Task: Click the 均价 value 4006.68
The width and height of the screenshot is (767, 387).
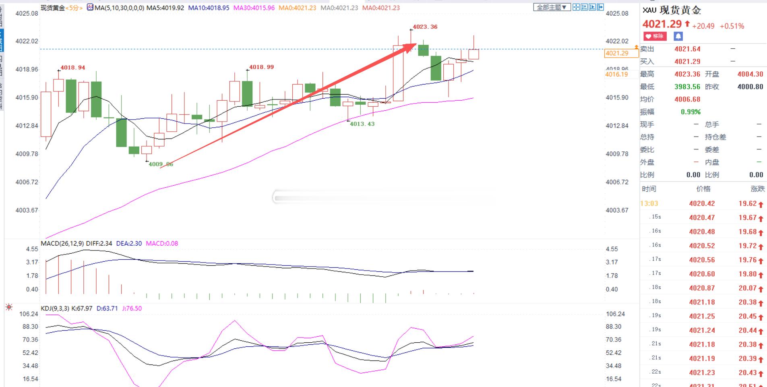Action: 687,99
